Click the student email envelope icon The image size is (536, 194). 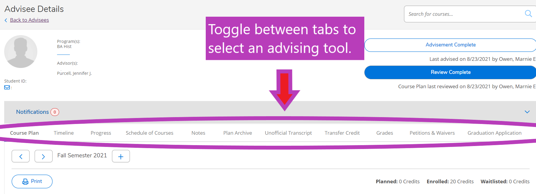(x=7, y=87)
